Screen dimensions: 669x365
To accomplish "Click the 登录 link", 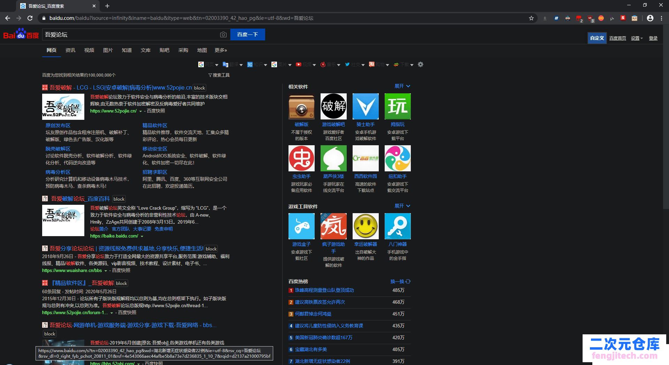I will [653, 38].
